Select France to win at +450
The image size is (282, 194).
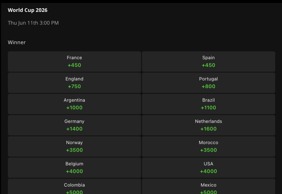click(x=74, y=62)
